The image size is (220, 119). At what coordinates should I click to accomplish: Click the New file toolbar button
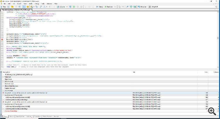pos(3,7)
